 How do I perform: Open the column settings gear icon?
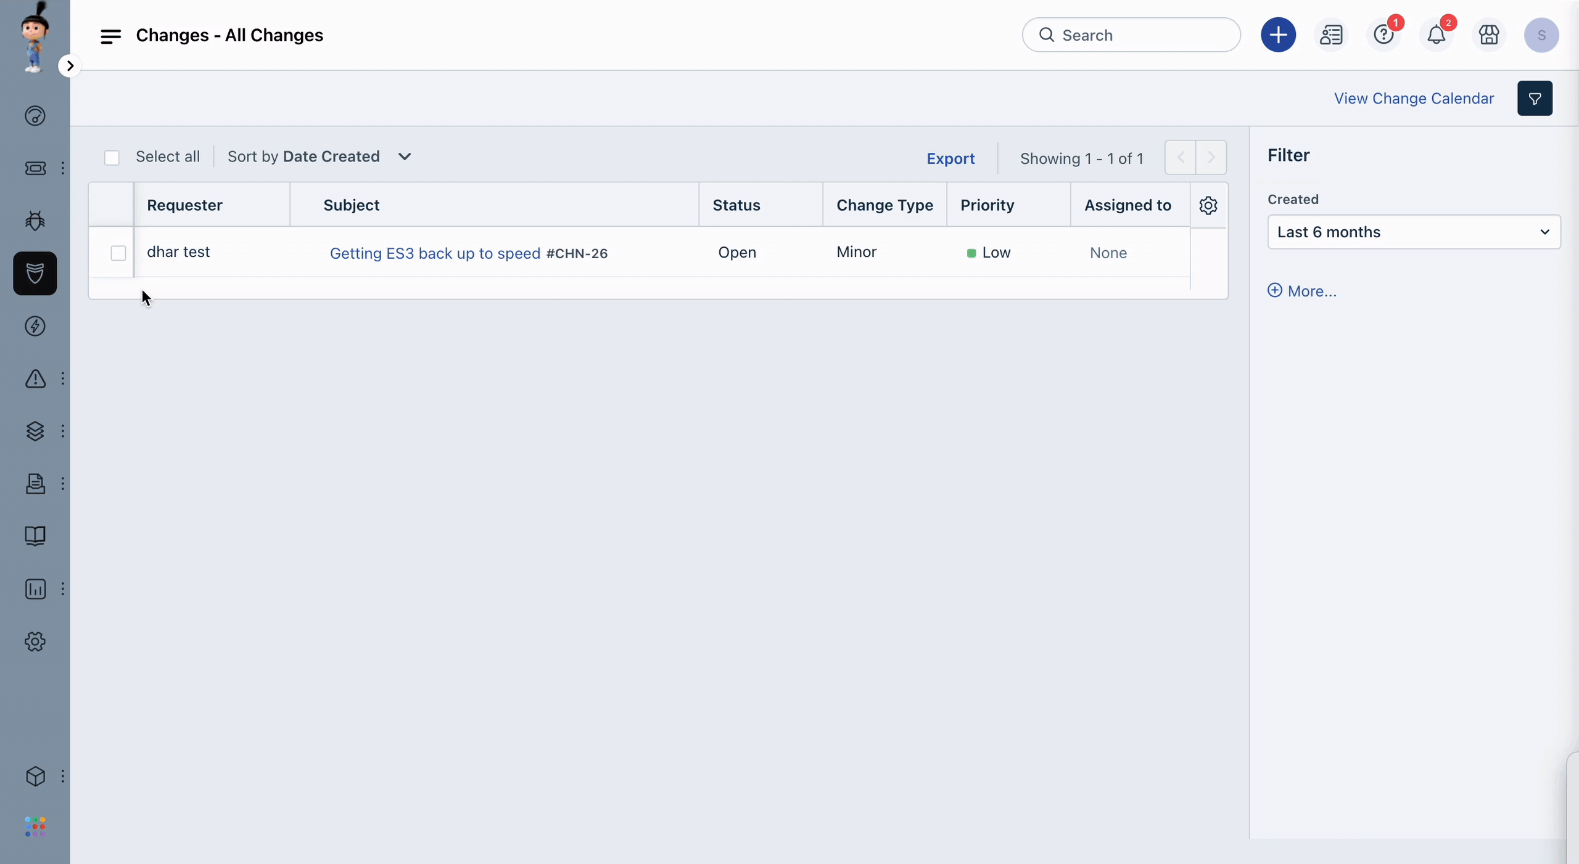(1208, 205)
